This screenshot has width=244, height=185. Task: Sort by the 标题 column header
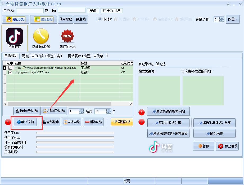(x=100, y=63)
